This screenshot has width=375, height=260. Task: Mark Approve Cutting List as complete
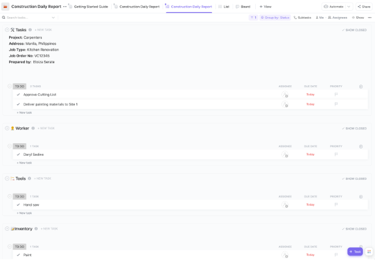point(18,94)
